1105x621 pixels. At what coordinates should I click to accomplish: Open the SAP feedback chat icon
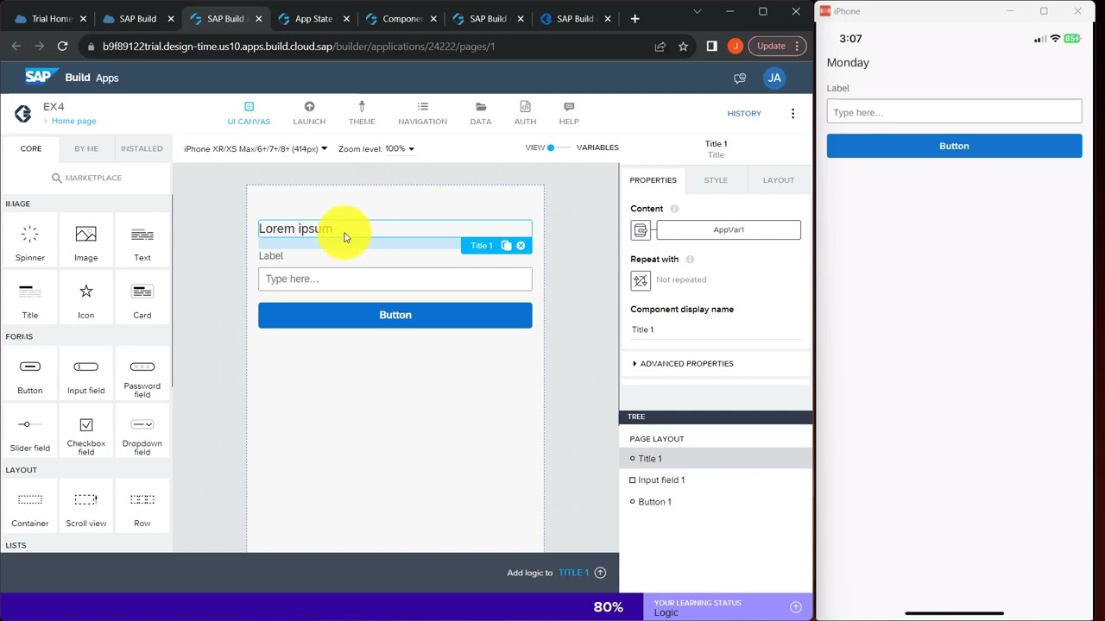point(740,78)
